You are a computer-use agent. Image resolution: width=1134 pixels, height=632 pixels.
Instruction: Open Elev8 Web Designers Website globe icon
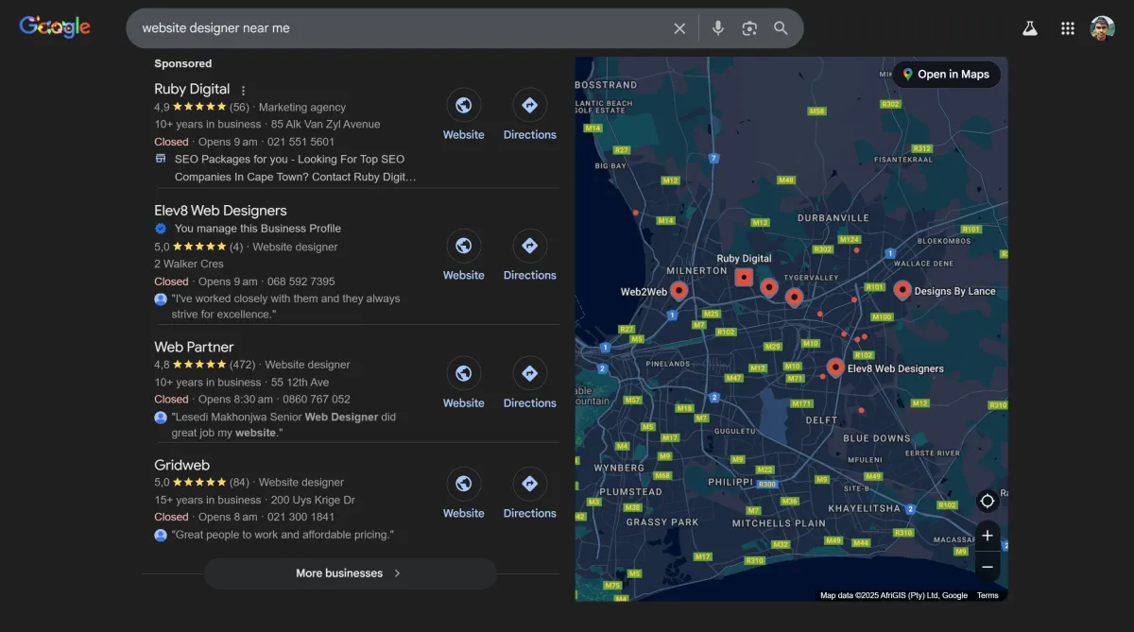point(463,247)
